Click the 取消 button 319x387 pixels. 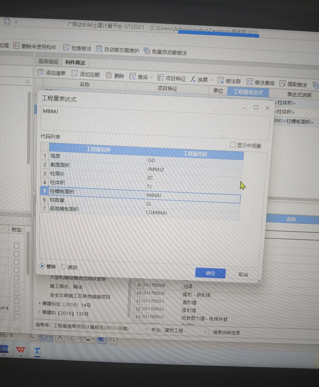coord(243,274)
